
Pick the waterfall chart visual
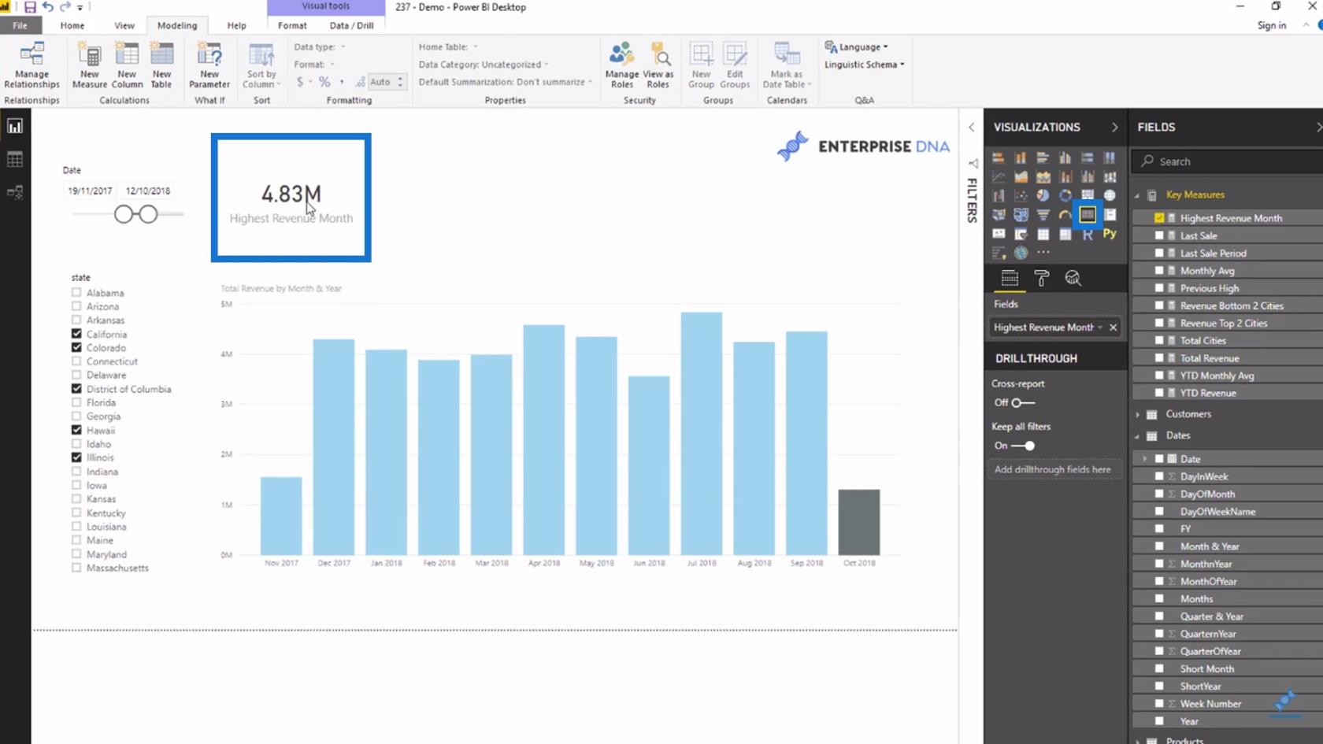click(999, 195)
